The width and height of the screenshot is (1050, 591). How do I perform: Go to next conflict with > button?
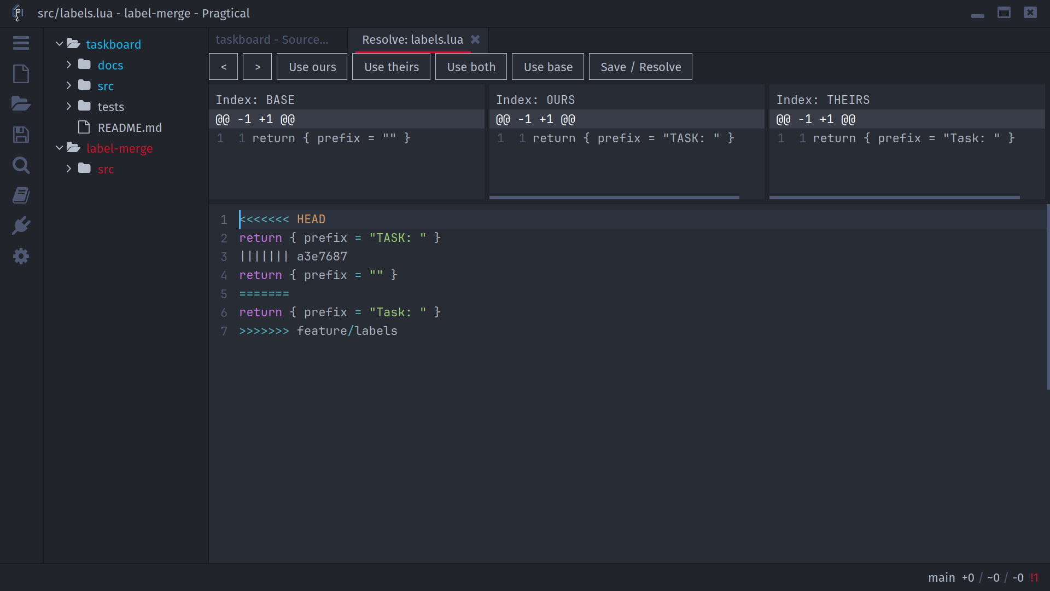tap(258, 67)
